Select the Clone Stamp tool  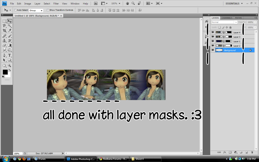4,40
